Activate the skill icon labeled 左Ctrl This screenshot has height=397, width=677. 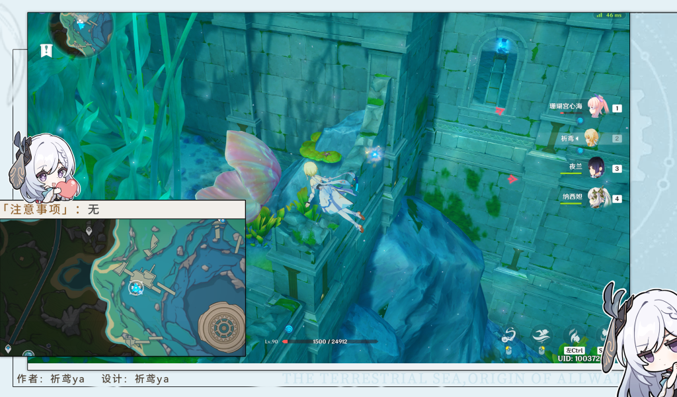click(574, 335)
